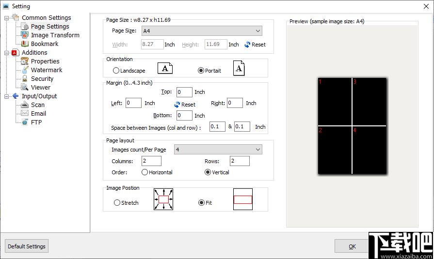Click the Default Settings button

[27, 246]
